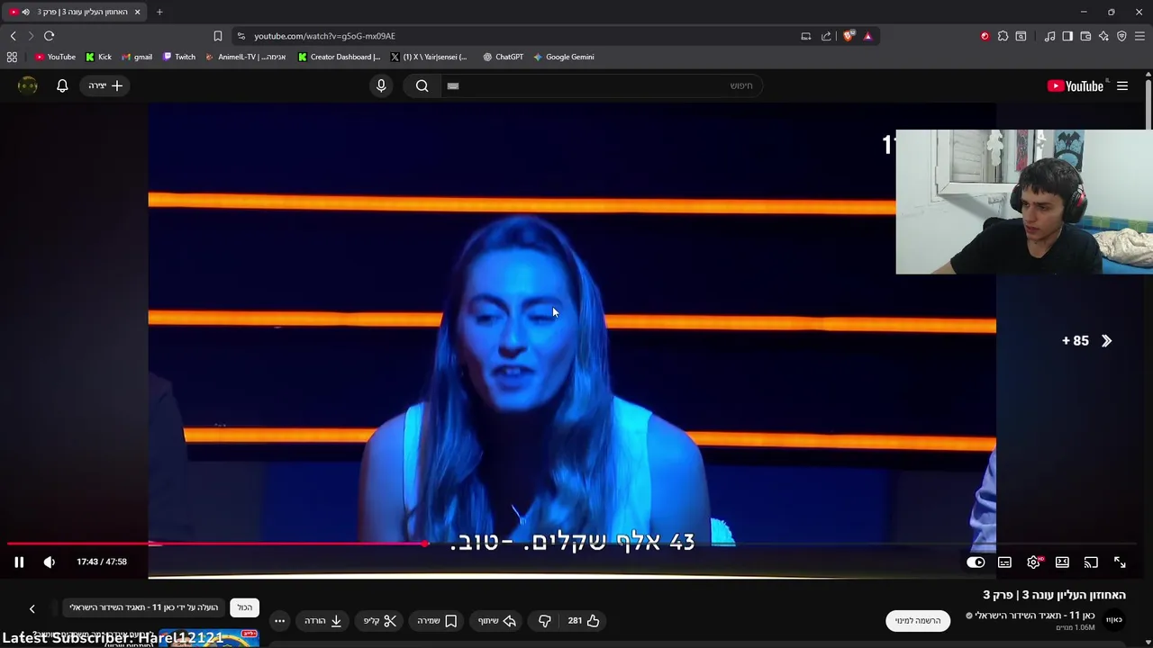This screenshot has height=648, width=1153.
Task: Cast video to a TV
Action: point(1091,562)
